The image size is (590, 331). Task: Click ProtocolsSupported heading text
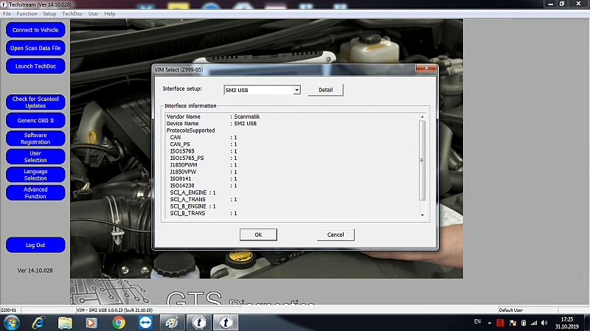pos(190,130)
